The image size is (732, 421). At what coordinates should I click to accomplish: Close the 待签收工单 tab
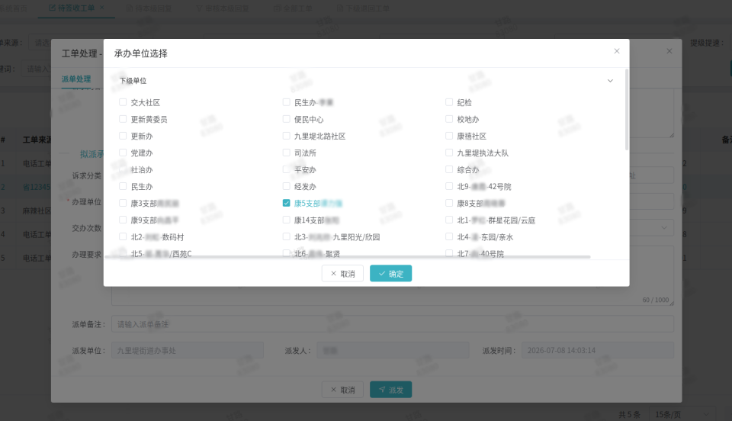coord(101,8)
